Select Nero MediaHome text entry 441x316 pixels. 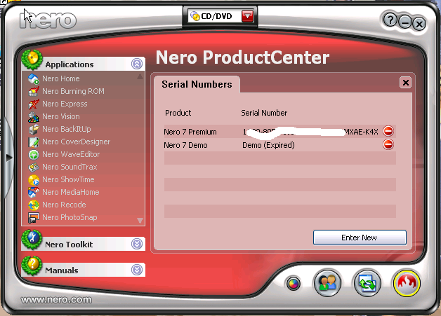(71, 192)
